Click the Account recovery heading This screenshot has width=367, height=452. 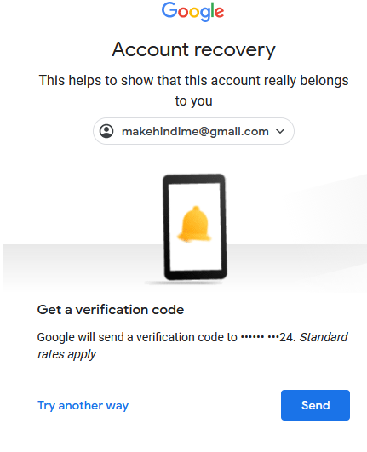193,49
